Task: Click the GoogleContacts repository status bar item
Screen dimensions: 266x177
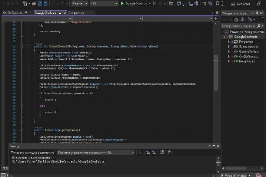Action: coord(237,175)
